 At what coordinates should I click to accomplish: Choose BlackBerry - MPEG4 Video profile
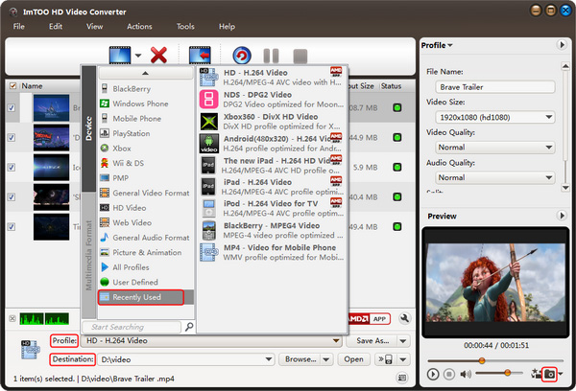tap(272, 230)
